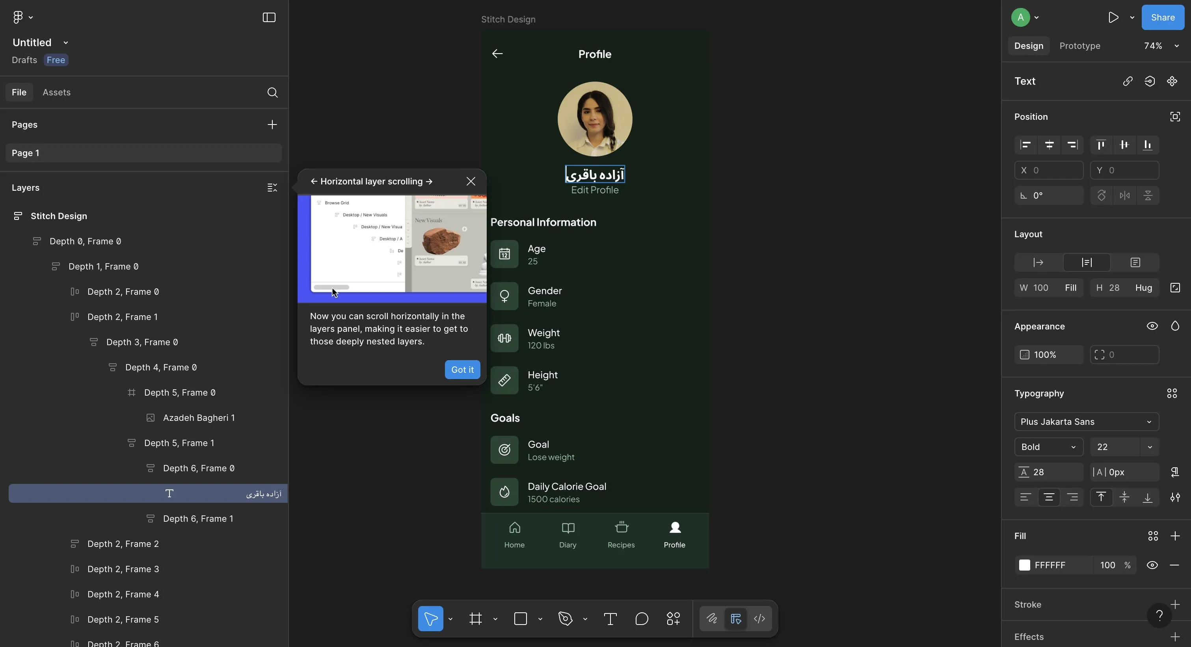Select the Pen tool
Image resolution: width=1191 pixels, height=647 pixels.
click(x=566, y=618)
